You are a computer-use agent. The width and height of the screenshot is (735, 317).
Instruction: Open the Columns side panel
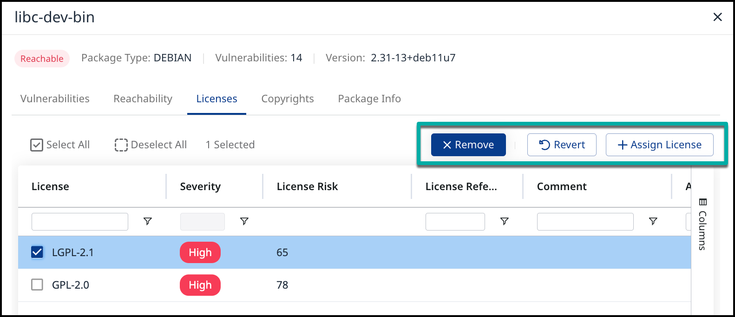(x=702, y=225)
